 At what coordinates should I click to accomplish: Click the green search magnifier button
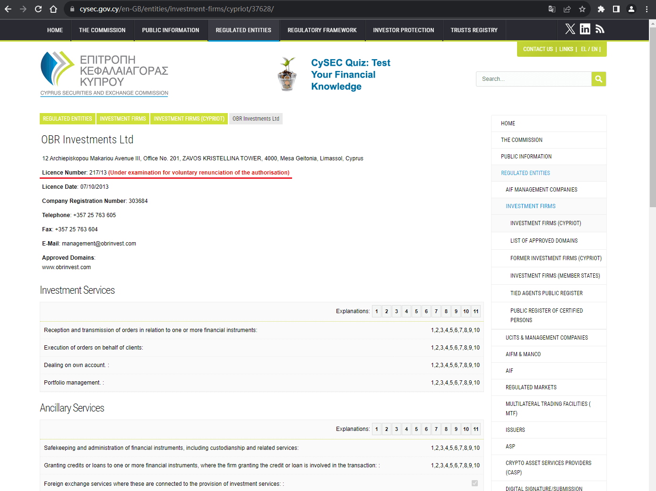click(599, 79)
